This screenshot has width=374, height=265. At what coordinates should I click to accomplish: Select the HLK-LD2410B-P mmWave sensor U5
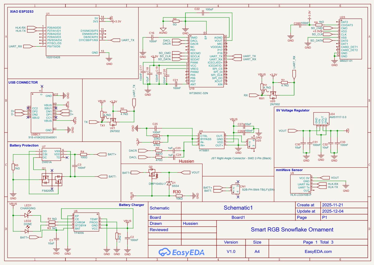pos(301,184)
